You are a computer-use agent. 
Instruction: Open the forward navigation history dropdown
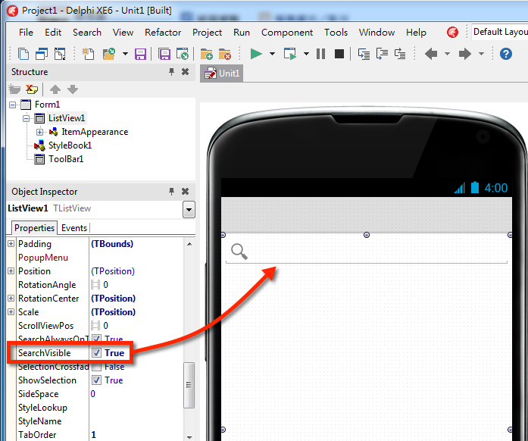coord(481,54)
